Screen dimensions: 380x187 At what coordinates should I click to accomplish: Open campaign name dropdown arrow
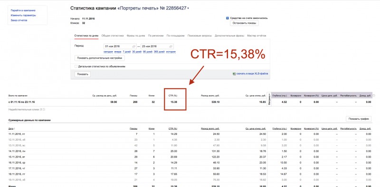click(x=188, y=9)
